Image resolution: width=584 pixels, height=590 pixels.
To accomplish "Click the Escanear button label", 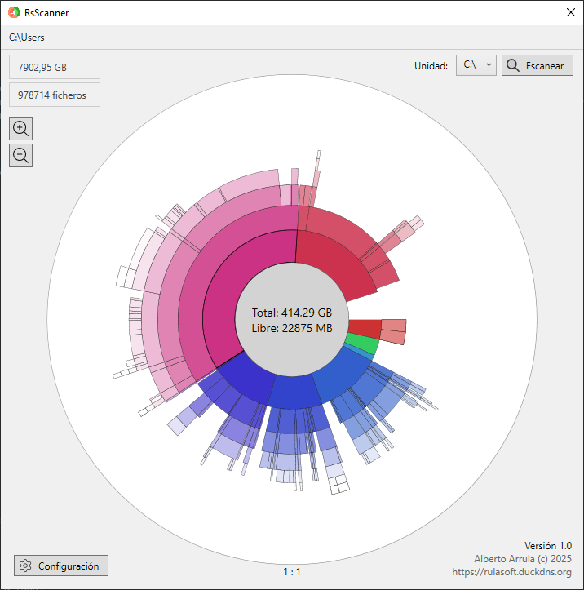I will click(544, 66).
